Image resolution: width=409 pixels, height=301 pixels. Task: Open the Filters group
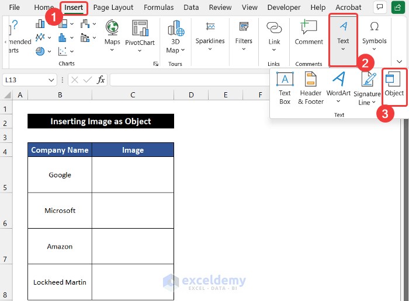coord(244,36)
